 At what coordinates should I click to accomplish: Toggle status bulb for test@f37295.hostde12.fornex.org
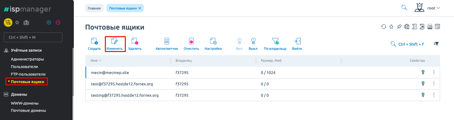tap(423, 84)
